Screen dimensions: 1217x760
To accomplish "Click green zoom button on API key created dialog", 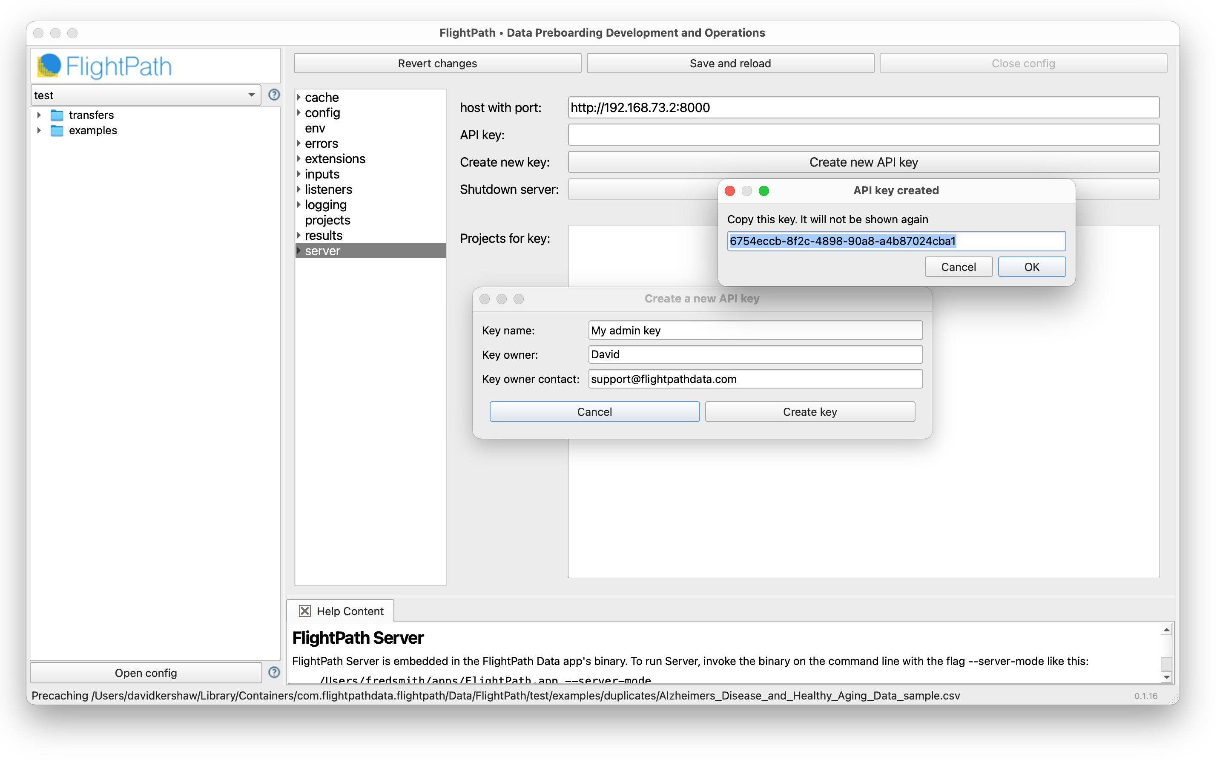I will (x=763, y=190).
